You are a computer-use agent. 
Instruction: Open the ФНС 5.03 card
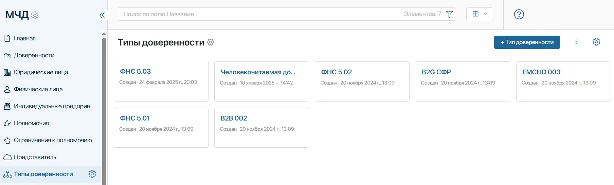click(x=161, y=81)
